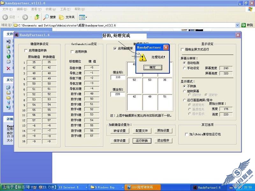
Task: Select the 自动检测 radio button
Action: pyautogui.click(x=184, y=63)
